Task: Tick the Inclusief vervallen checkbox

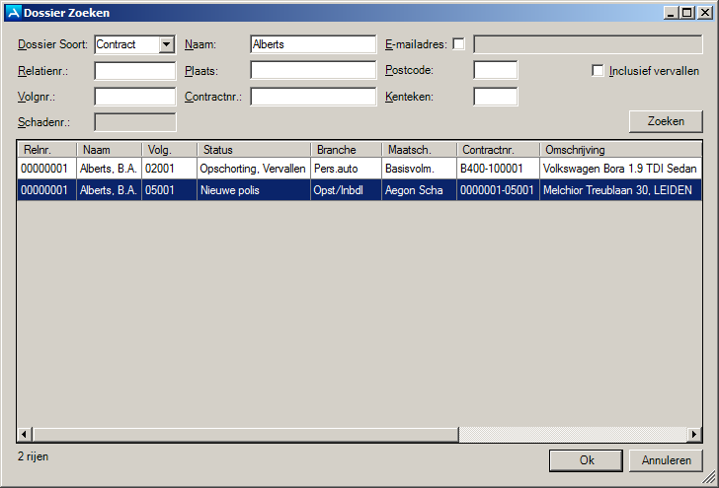Action: click(598, 71)
